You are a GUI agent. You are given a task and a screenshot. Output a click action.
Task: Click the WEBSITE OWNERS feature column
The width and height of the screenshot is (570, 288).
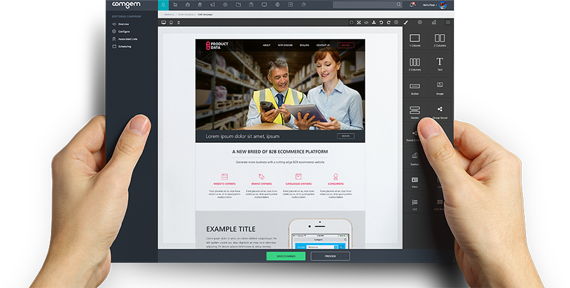[224, 185]
